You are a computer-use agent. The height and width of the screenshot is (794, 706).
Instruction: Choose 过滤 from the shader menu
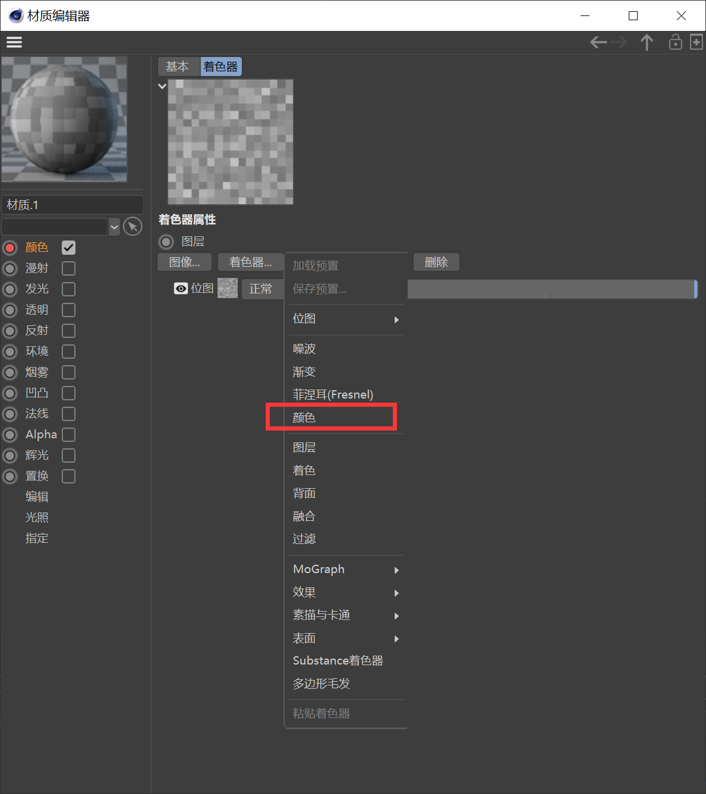tap(345, 539)
